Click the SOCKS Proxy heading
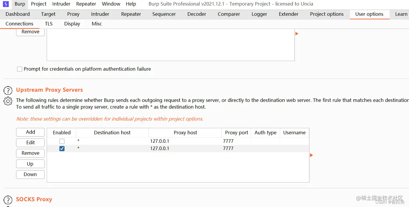The height and width of the screenshot is (207, 409). tap(34, 199)
